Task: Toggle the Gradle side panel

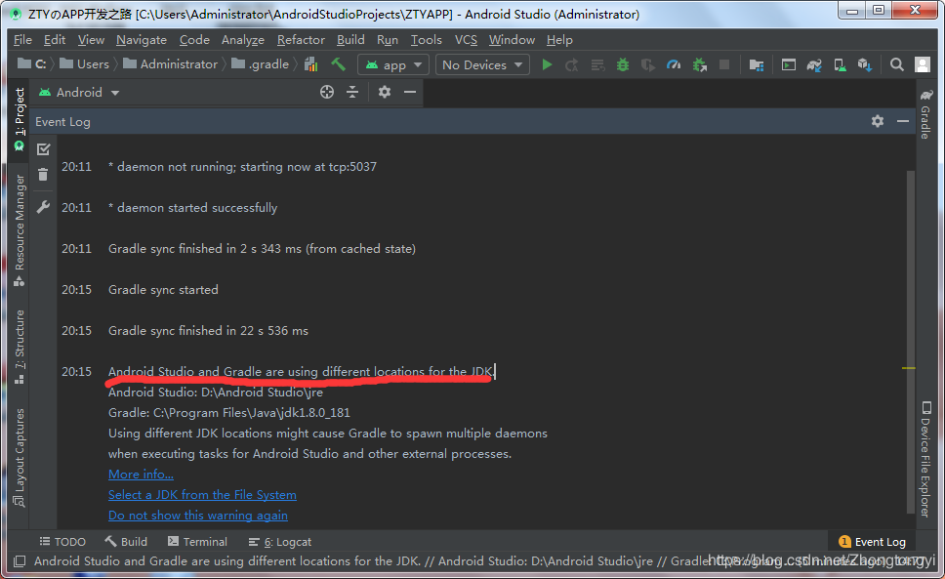Action: click(924, 114)
